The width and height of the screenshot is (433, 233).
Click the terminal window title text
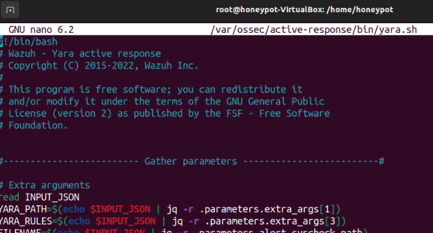tap(304, 10)
